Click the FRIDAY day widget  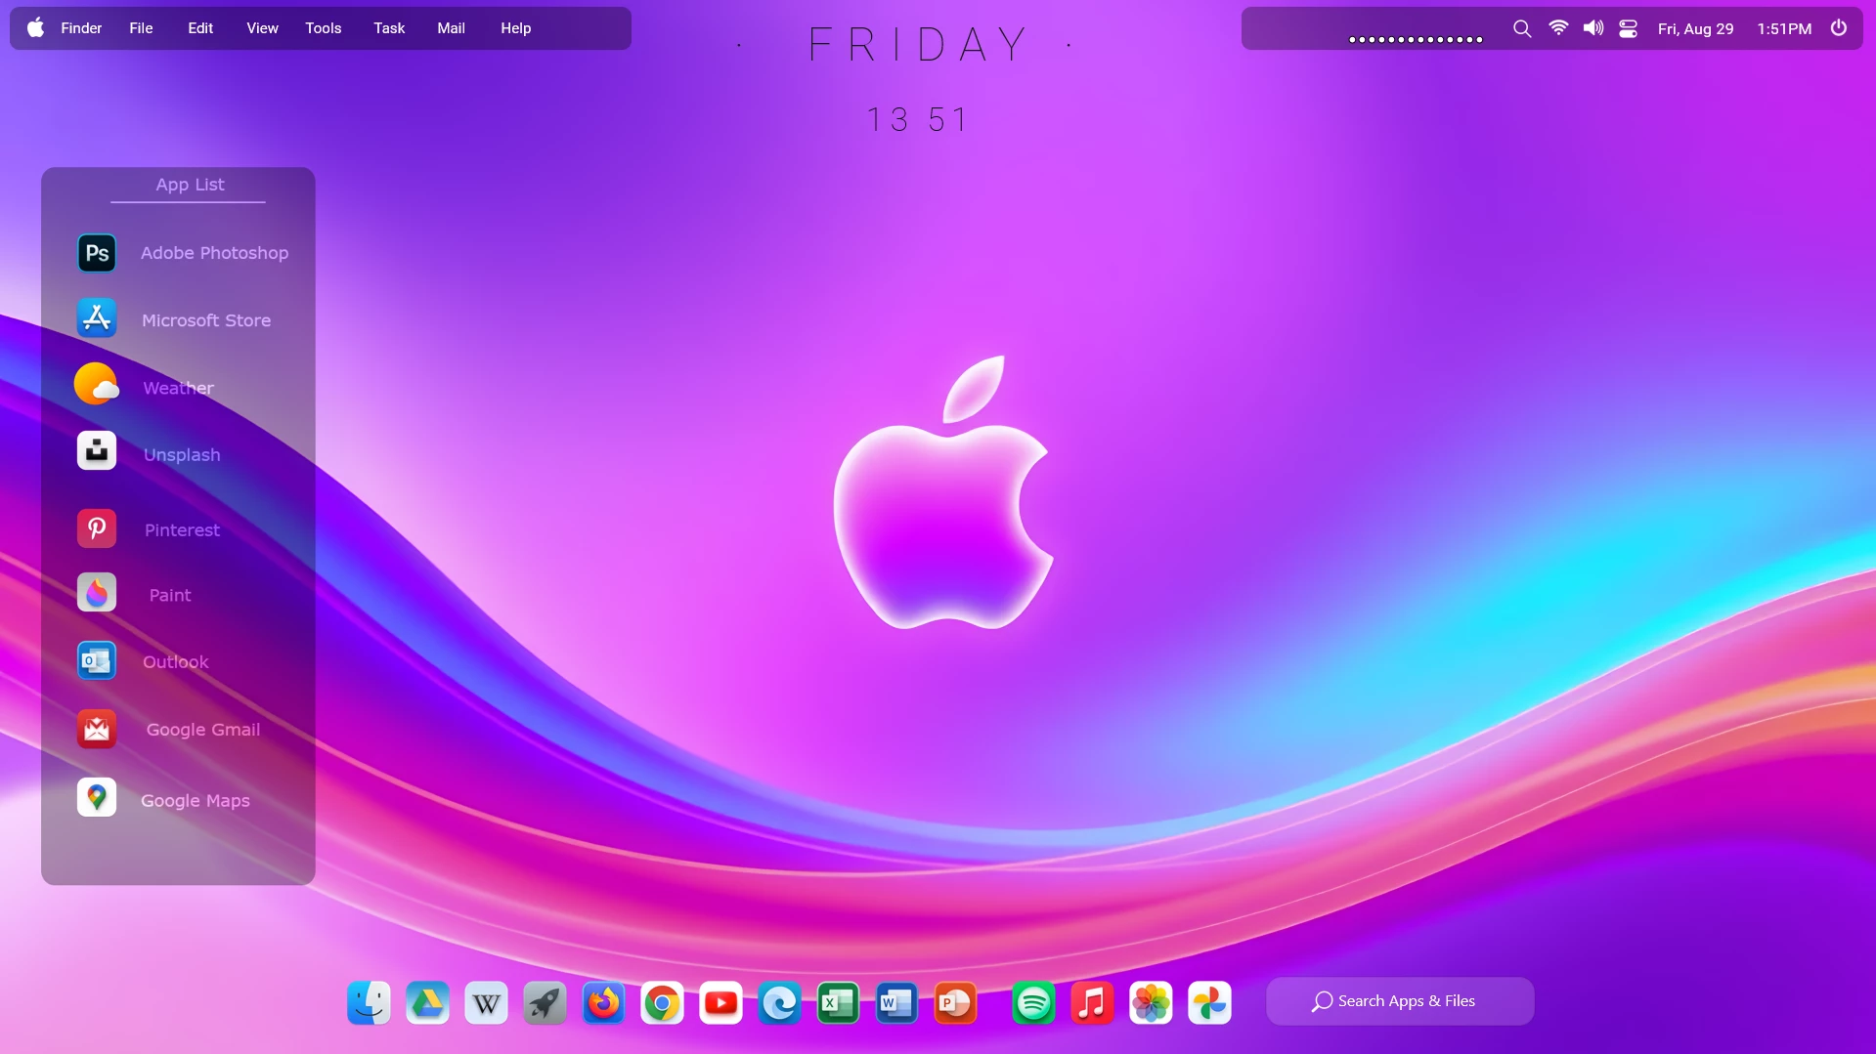click(x=919, y=45)
